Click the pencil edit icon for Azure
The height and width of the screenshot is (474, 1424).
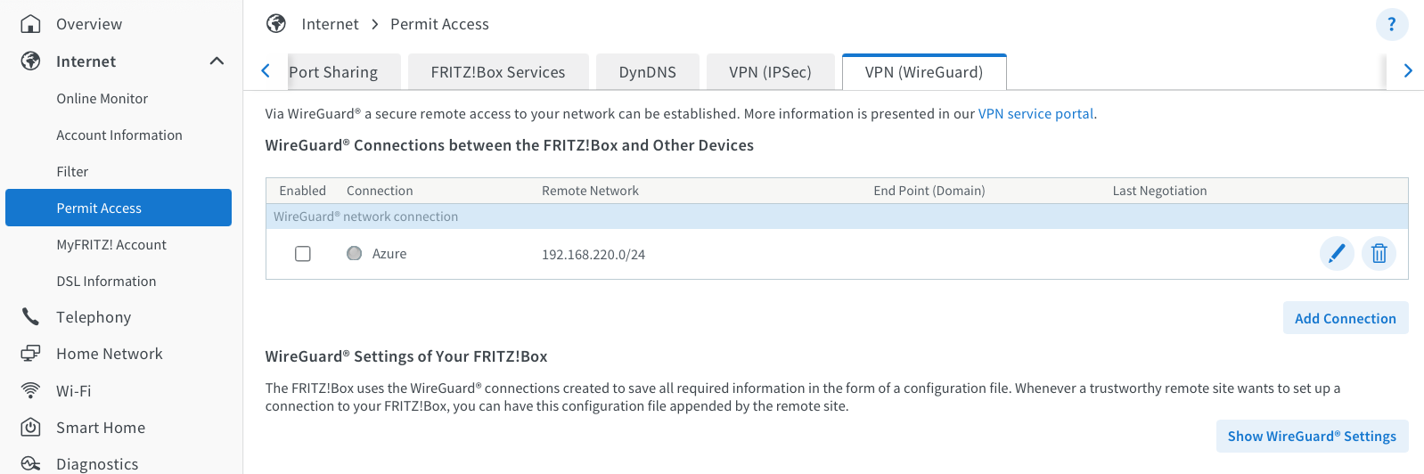(x=1336, y=254)
